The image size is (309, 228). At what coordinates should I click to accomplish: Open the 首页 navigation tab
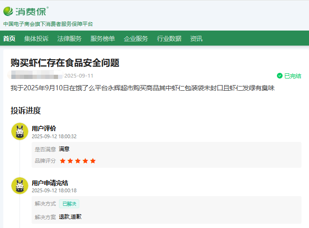pyautogui.click(x=9, y=39)
